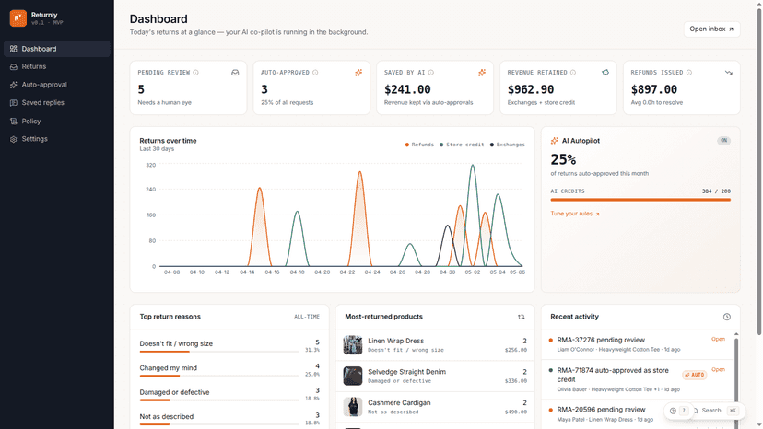Click sparkle icon on Auto-Approved card
This screenshot has height=429, width=763.
pos(358,73)
